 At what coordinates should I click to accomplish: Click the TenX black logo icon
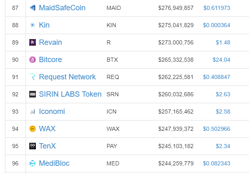(x=33, y=146)
